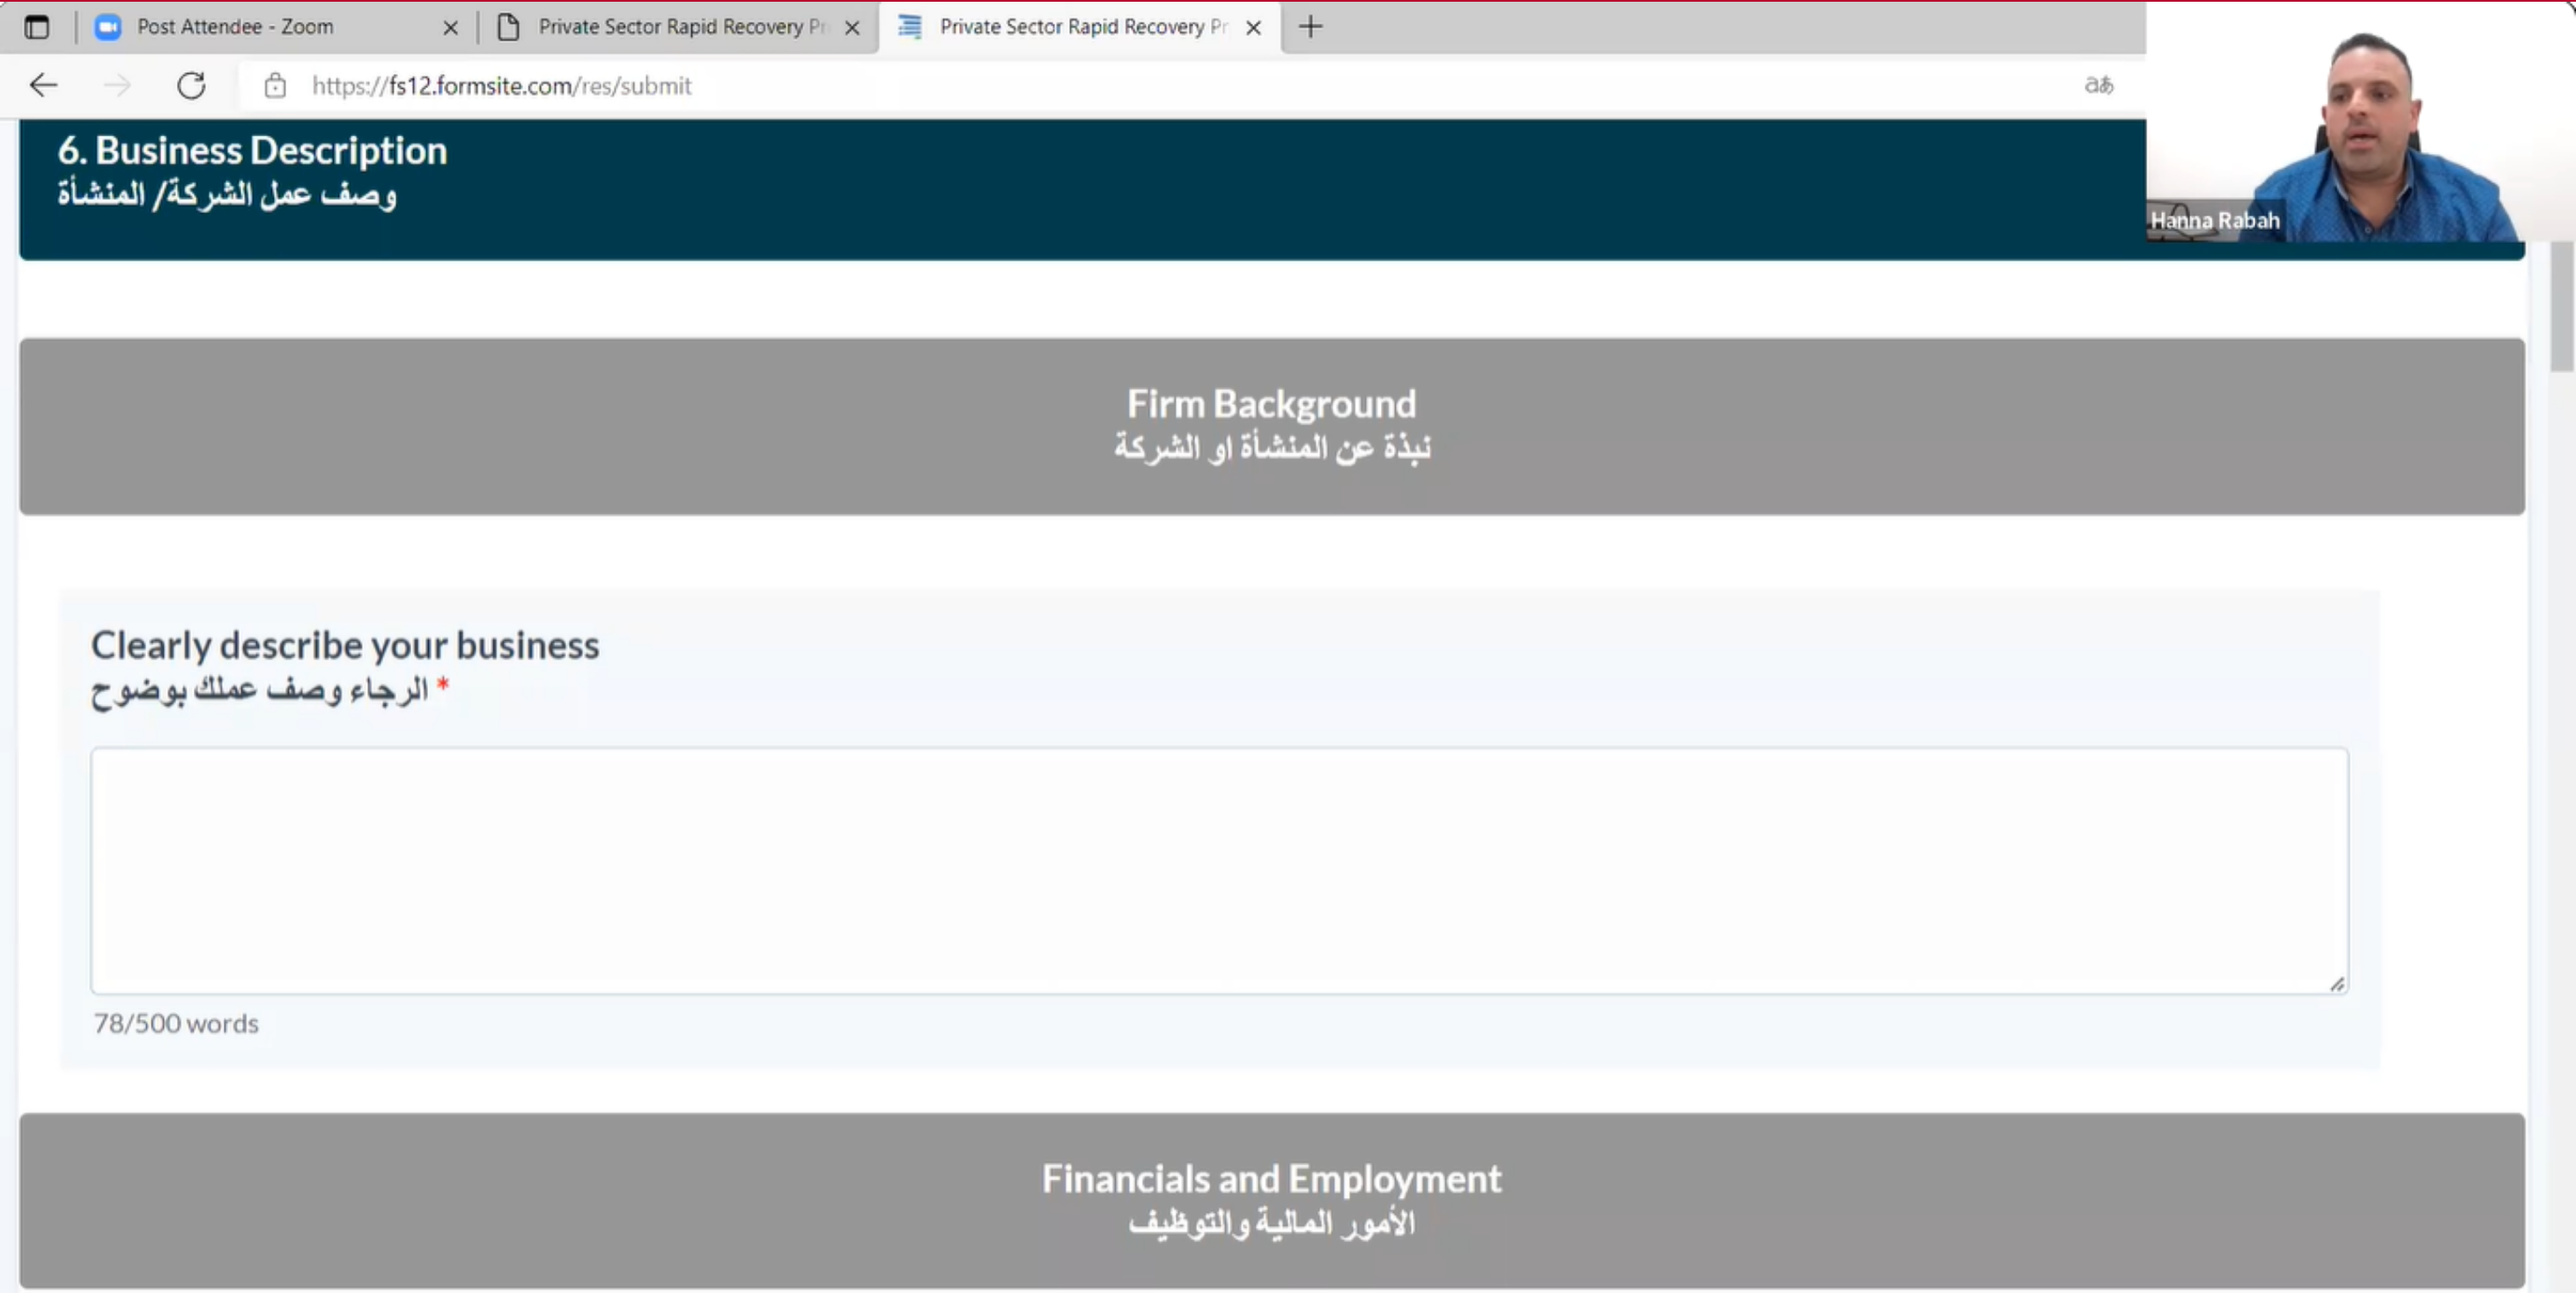Click the Clearly describe your business label
This screenshot has width=2576, height=1293.
(345, 645)
